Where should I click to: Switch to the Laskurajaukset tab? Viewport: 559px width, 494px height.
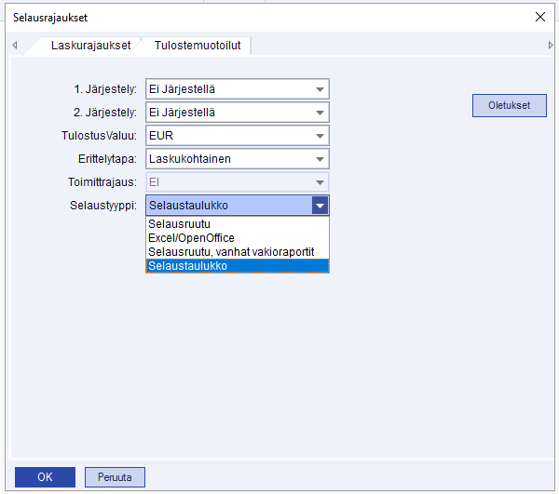[90, 45]
